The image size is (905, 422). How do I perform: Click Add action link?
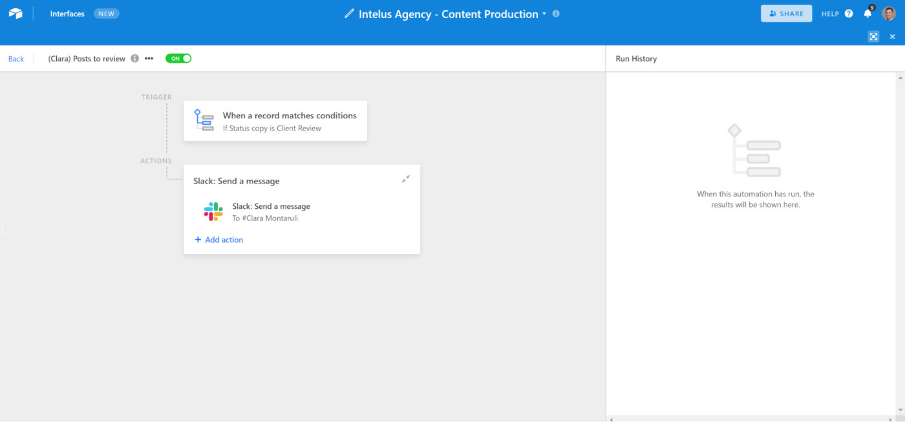[x=219, y=240]
